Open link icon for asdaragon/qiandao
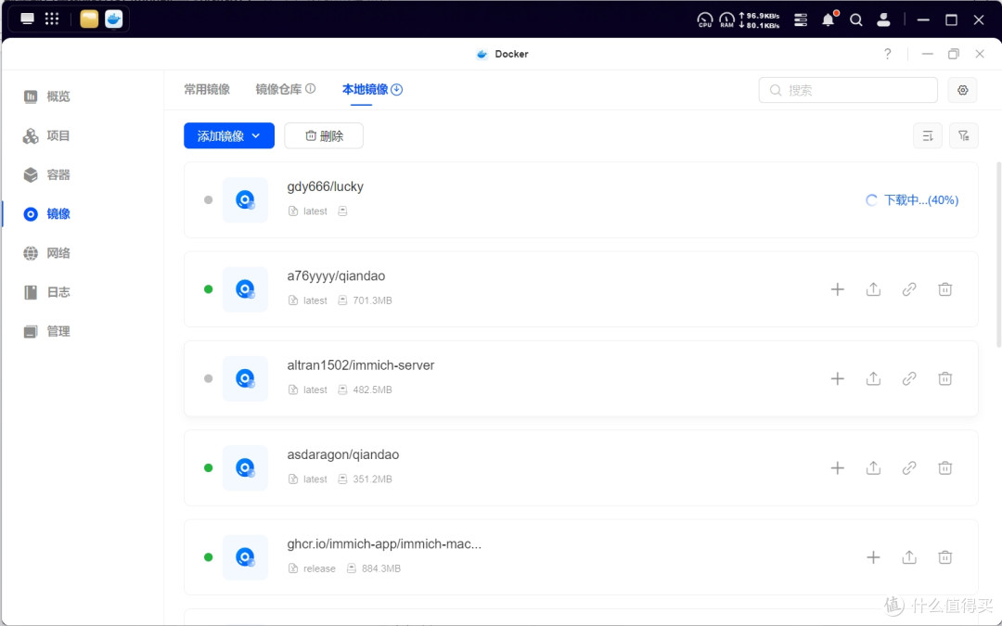The image size is (1002, 626). point(908,468)
